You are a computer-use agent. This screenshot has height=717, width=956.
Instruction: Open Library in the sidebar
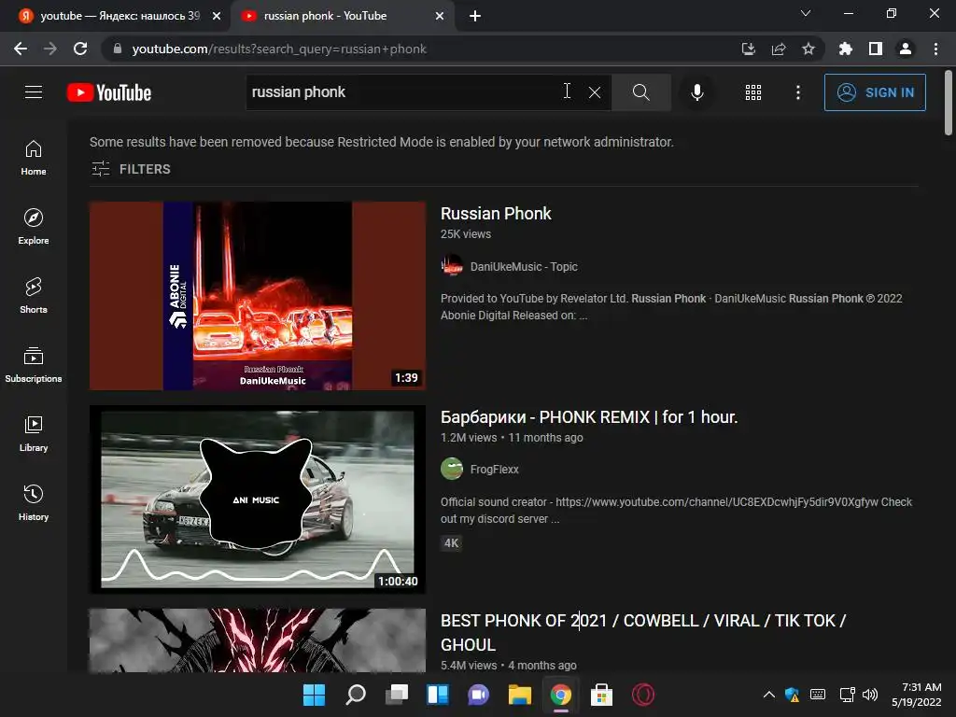pos(34,433)
